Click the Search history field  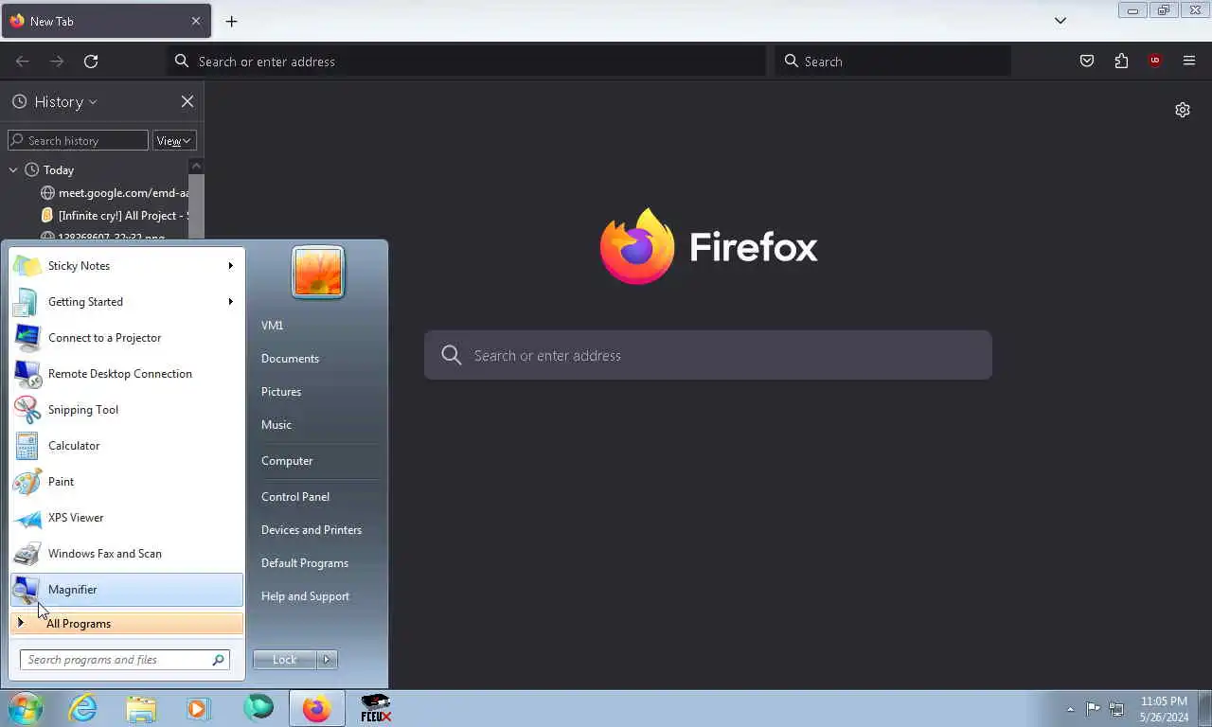tap(78, 140)
